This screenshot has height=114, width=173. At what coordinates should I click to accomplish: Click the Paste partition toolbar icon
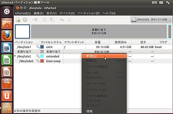(x=52, y=20)
